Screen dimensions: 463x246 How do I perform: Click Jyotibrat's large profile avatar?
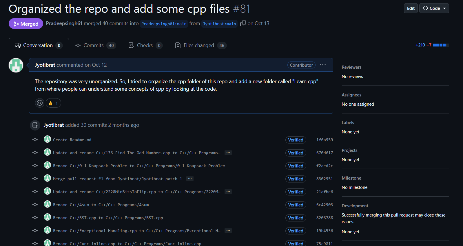(x=16, y=65)
